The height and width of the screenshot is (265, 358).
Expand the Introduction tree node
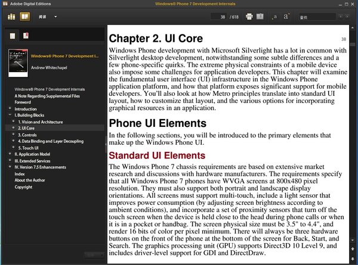pos(10,109)
